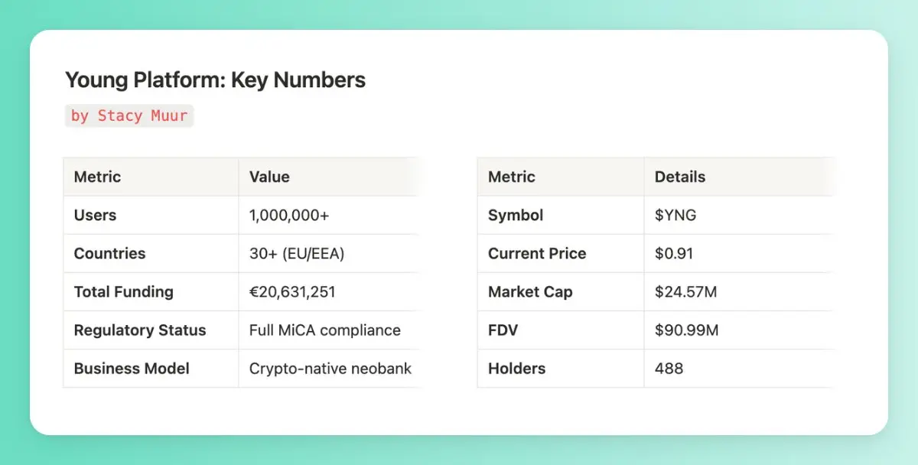Click the 'Young Platform: Key Numbers' heading
This screenshot has height=465, width=918.
coord(215,80)
